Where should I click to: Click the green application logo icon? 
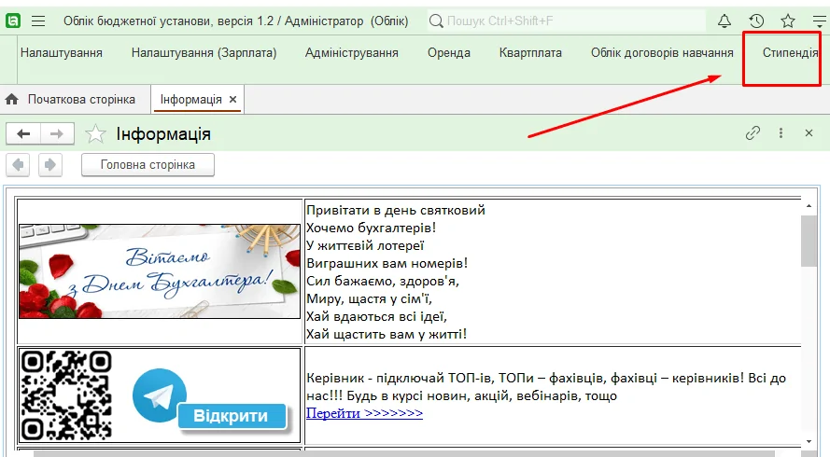(x=13, y=21)
